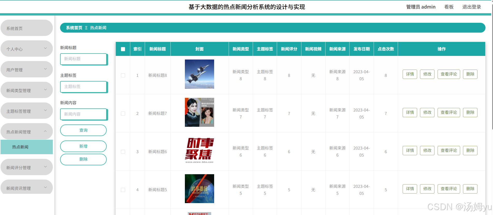Click 删除 in the 新闻标题5 row
Viewport: 493px width, 215px height.
point(470,189)
